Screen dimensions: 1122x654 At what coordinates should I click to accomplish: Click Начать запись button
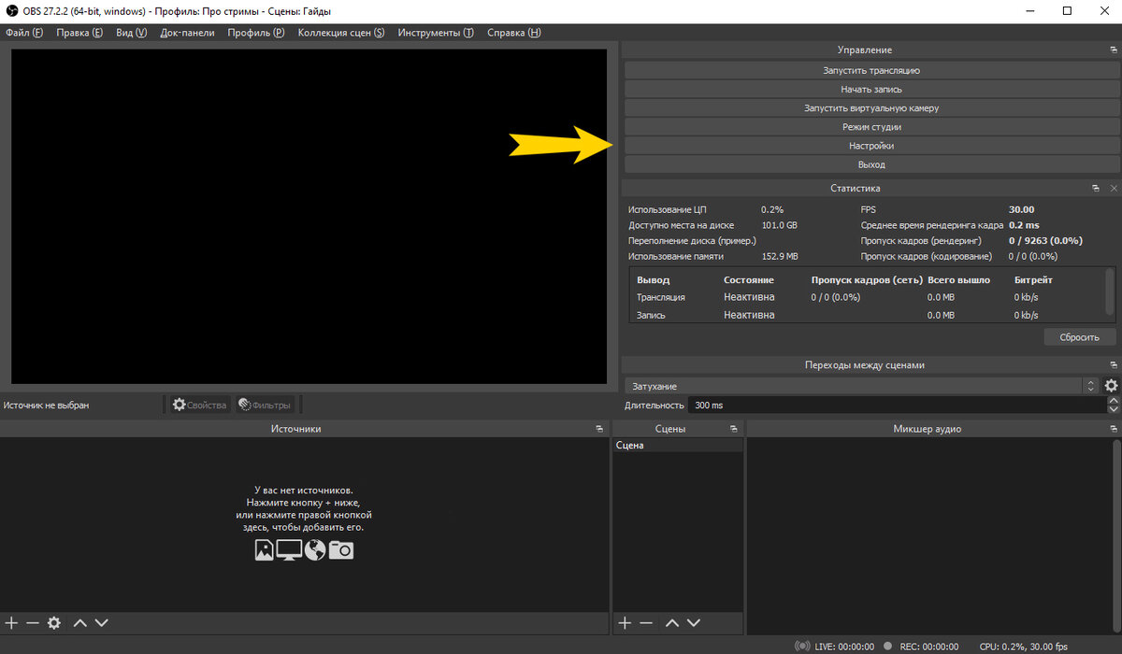(x=871, y=89)
